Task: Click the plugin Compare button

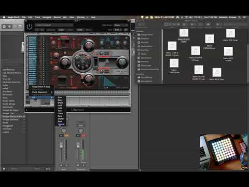Action: point(51,30)
